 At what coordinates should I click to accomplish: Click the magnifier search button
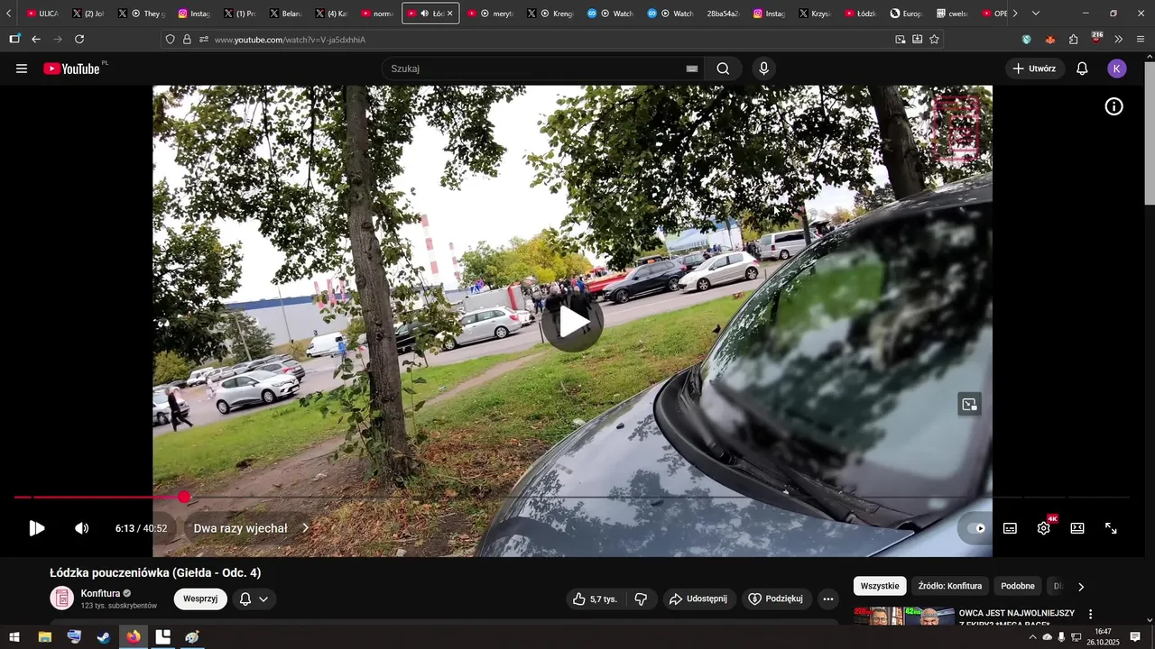click(723, 69)
